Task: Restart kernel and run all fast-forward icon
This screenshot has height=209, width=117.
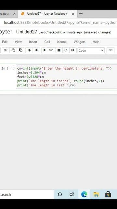Action: click(x=73, y=50)
